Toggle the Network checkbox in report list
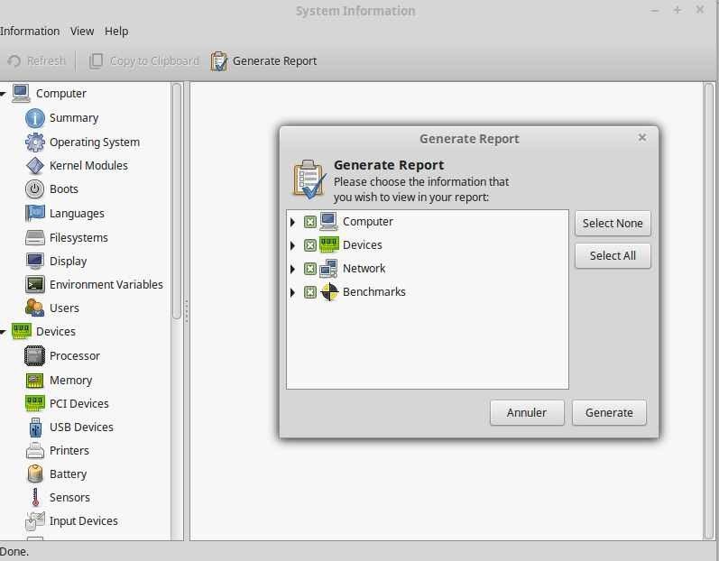 coord(310,269)
